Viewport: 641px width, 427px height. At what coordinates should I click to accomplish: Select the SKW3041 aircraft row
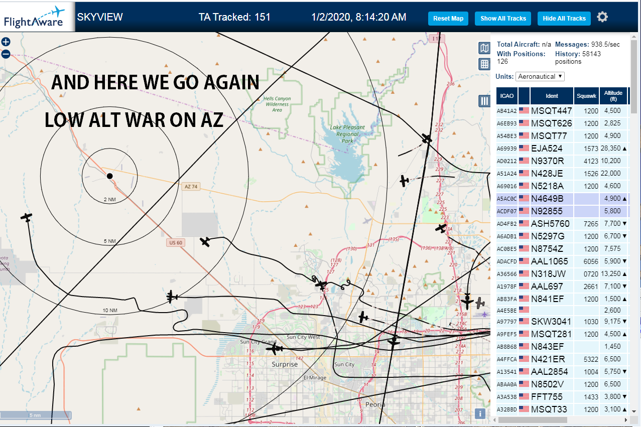pyautogui.click(x=562, y=322)
